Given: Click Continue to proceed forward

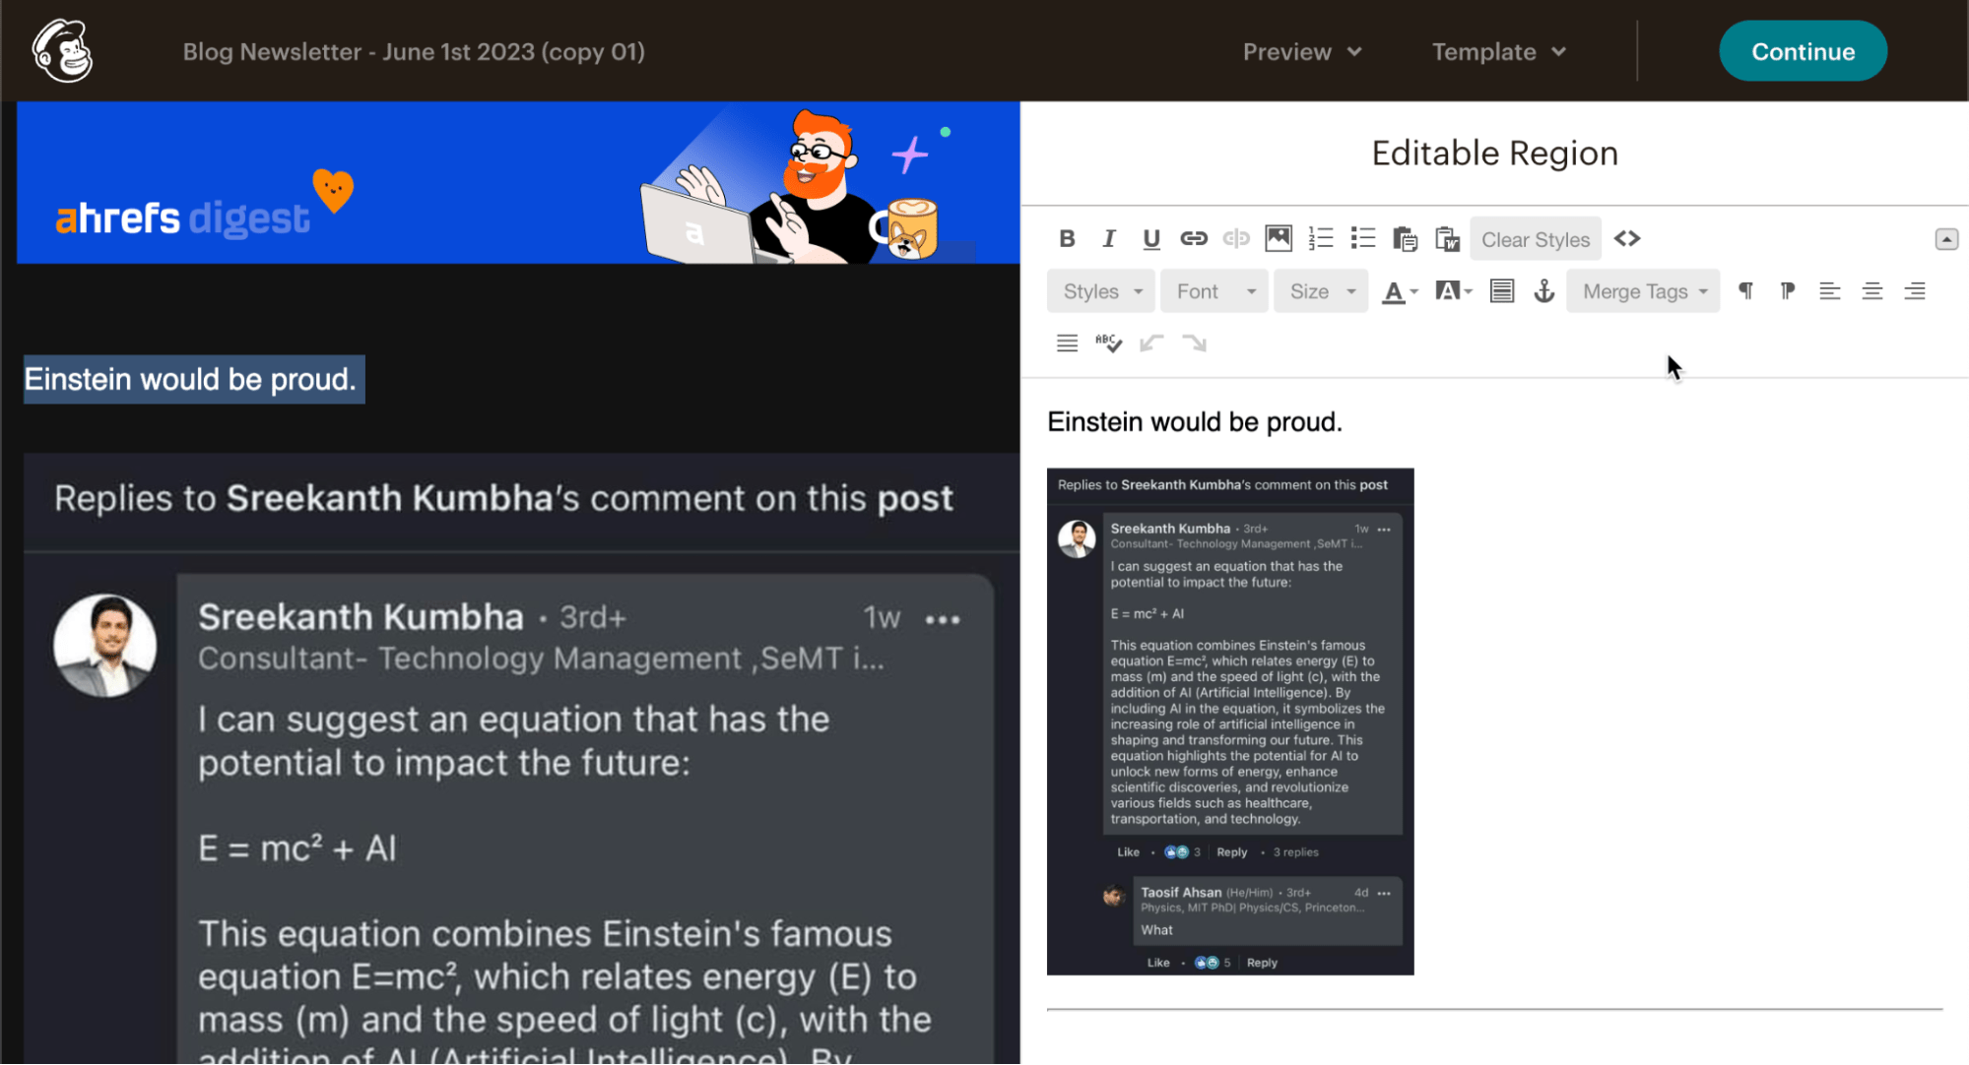Looking at the screenshot, I should click(x=1804, y=52).
